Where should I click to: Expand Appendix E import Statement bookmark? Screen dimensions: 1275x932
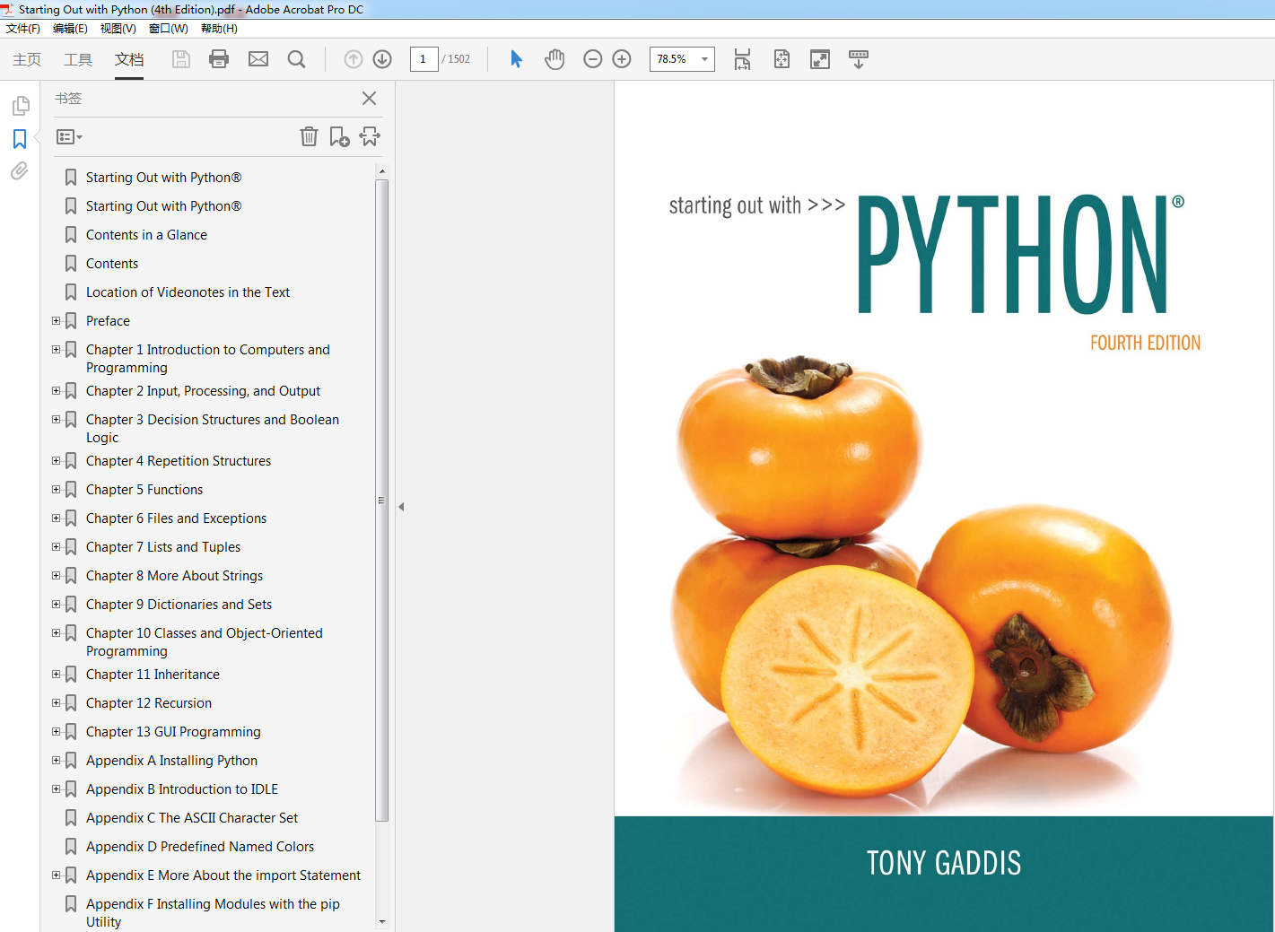56,875
